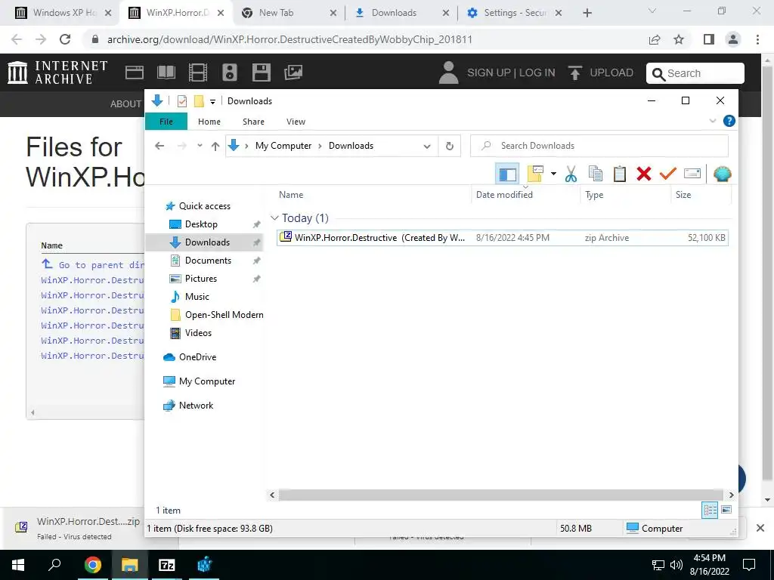Screen dimensions: 774x580
Task: Open Videos in navigation pane
Action: (198, 333)
